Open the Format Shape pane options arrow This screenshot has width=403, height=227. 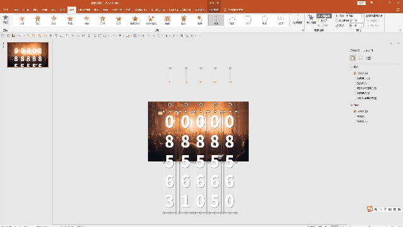click(x=391, y=44)
